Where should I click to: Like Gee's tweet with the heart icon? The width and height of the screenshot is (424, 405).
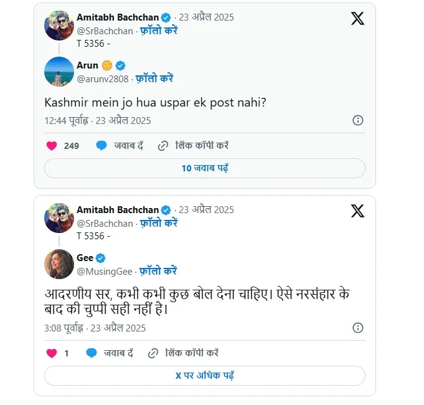tap(52, 353)
